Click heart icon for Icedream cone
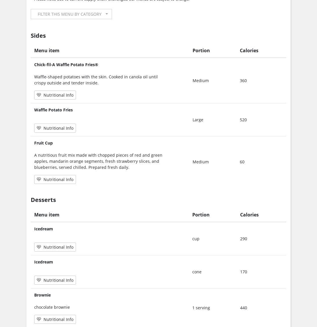 39,280
